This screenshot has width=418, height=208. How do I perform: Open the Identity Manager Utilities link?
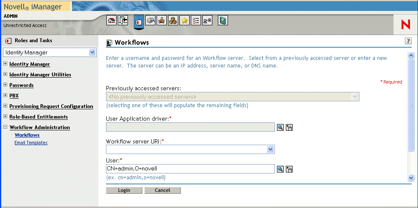point(40,75)
